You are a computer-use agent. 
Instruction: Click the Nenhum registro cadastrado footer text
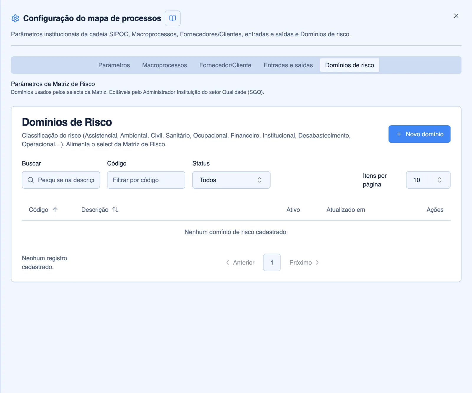45,262
